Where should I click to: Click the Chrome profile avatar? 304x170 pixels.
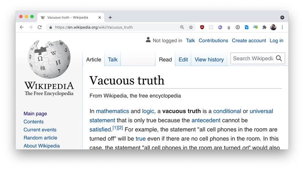pos(273,27)
